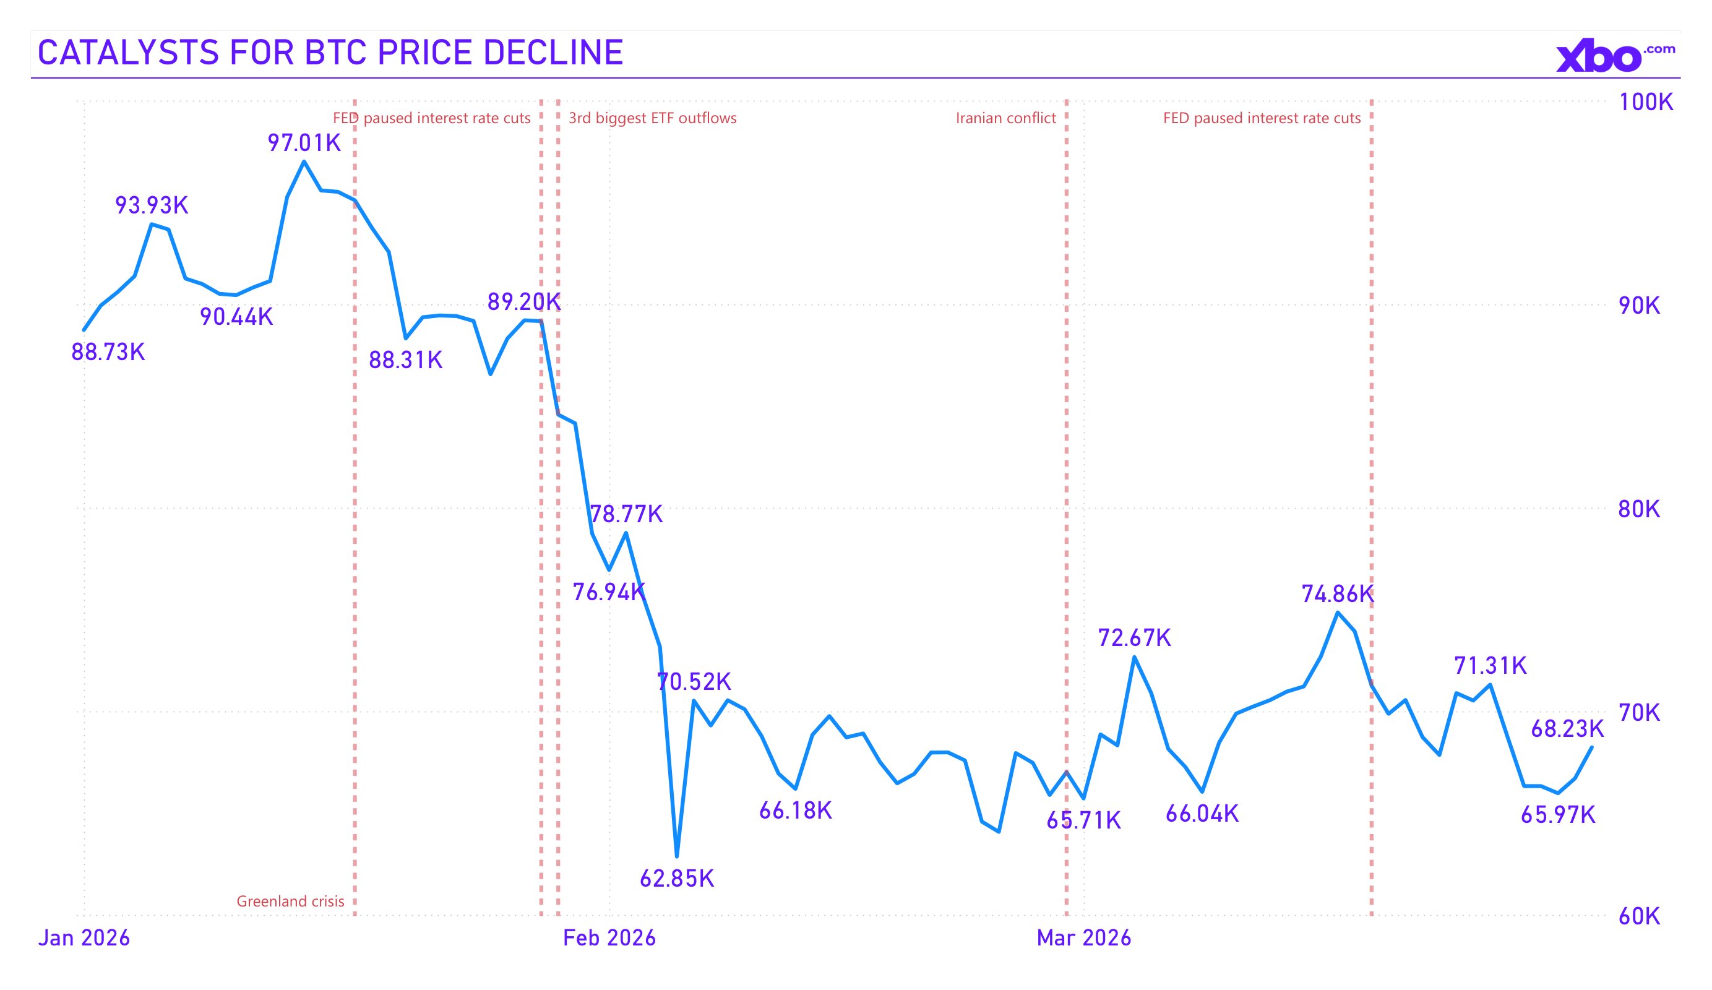Select the Iranian conflict marker label
This screenshot has width=1712, height=990.
click(x=1005, y=118)
